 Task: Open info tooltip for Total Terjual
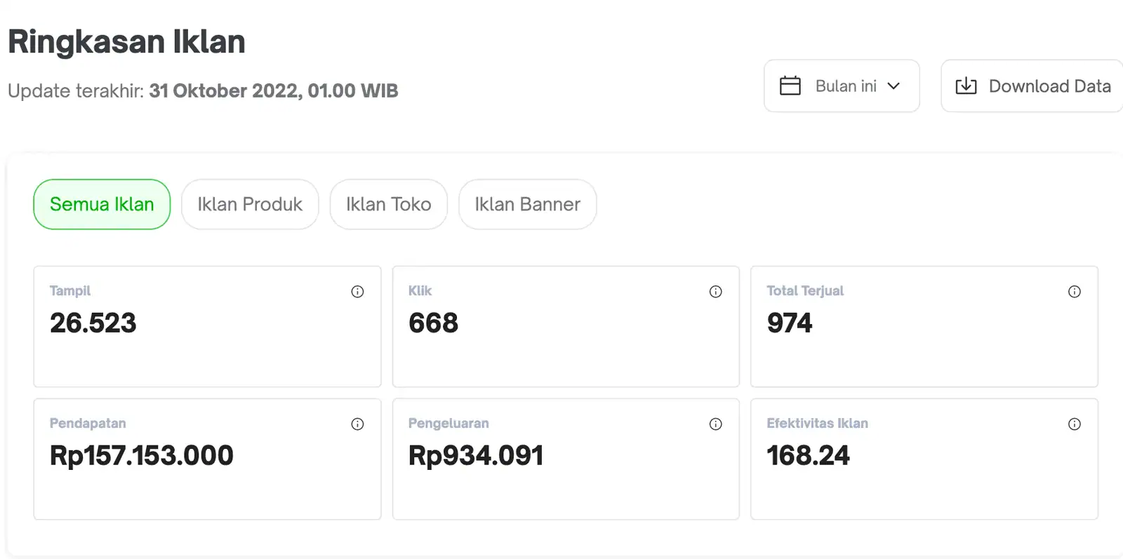[1074, 292]
